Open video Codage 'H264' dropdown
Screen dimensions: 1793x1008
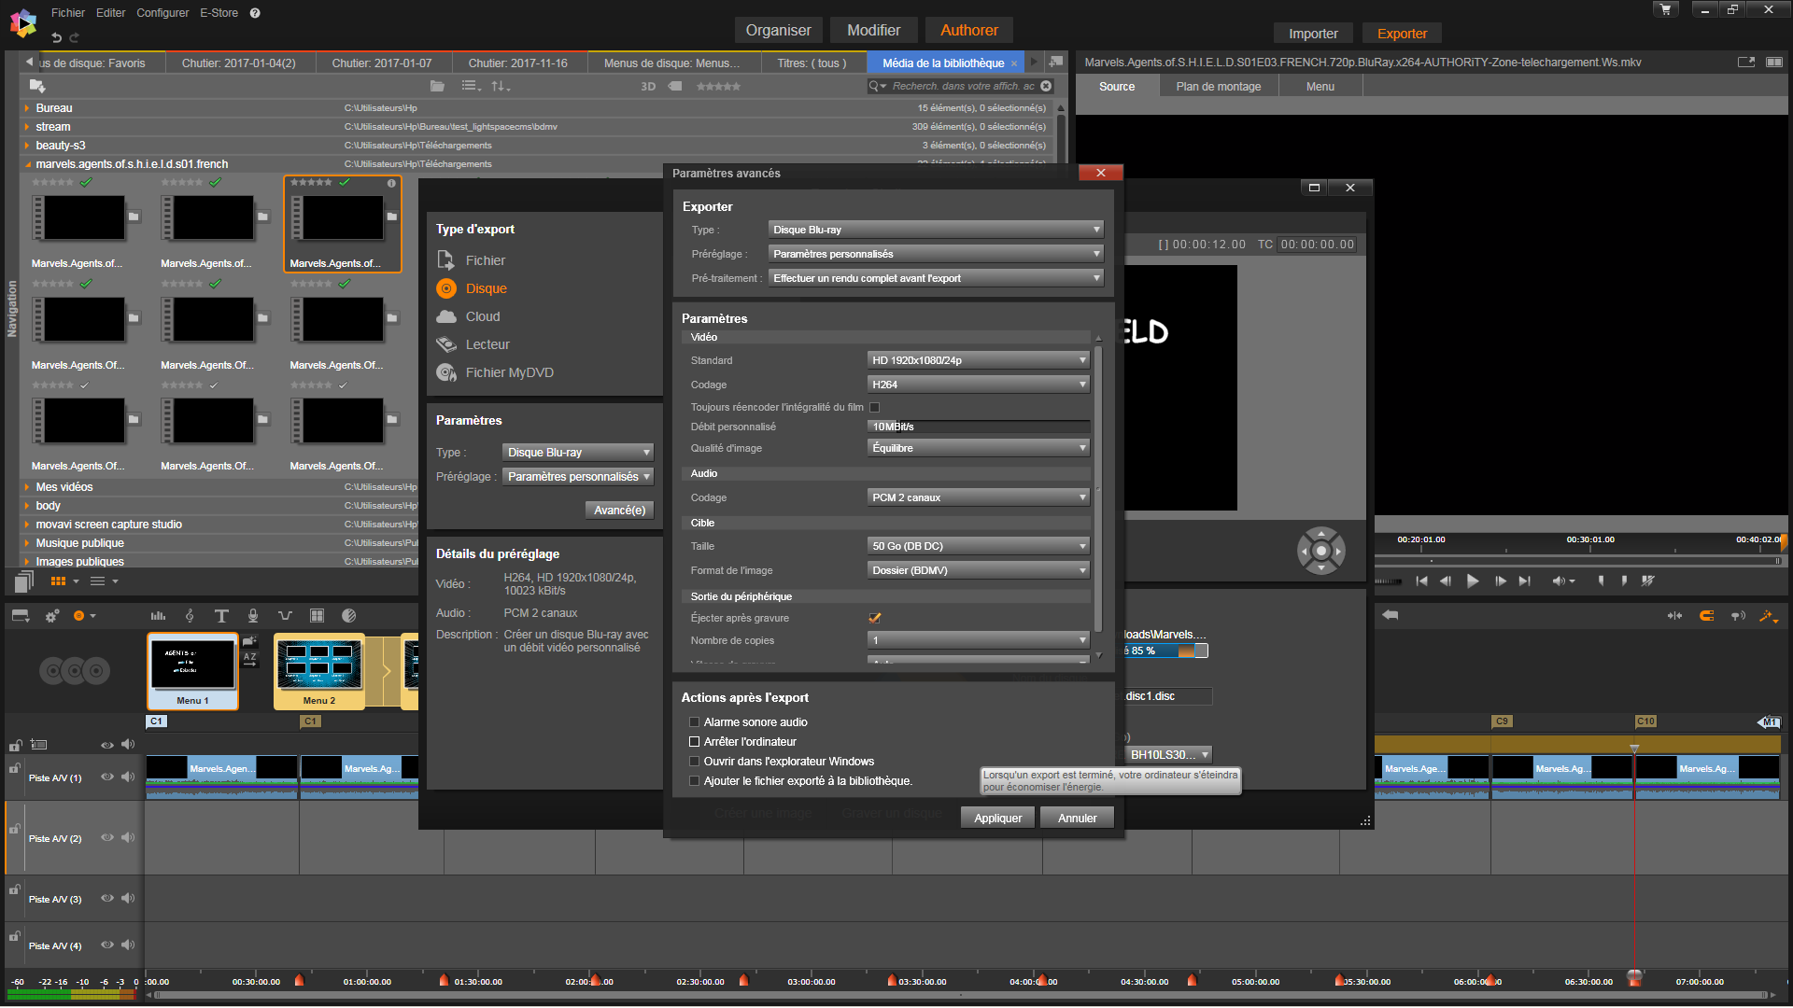pyautogui.click(x=979, y=385)
